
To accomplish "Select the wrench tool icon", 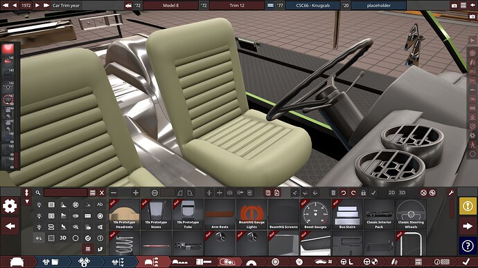I will [452, 192].
